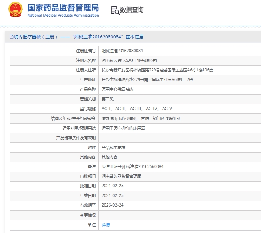This screenshot has height=233, width=261.
Task: Click the 管理类别 row label
Action: (88, 99)
